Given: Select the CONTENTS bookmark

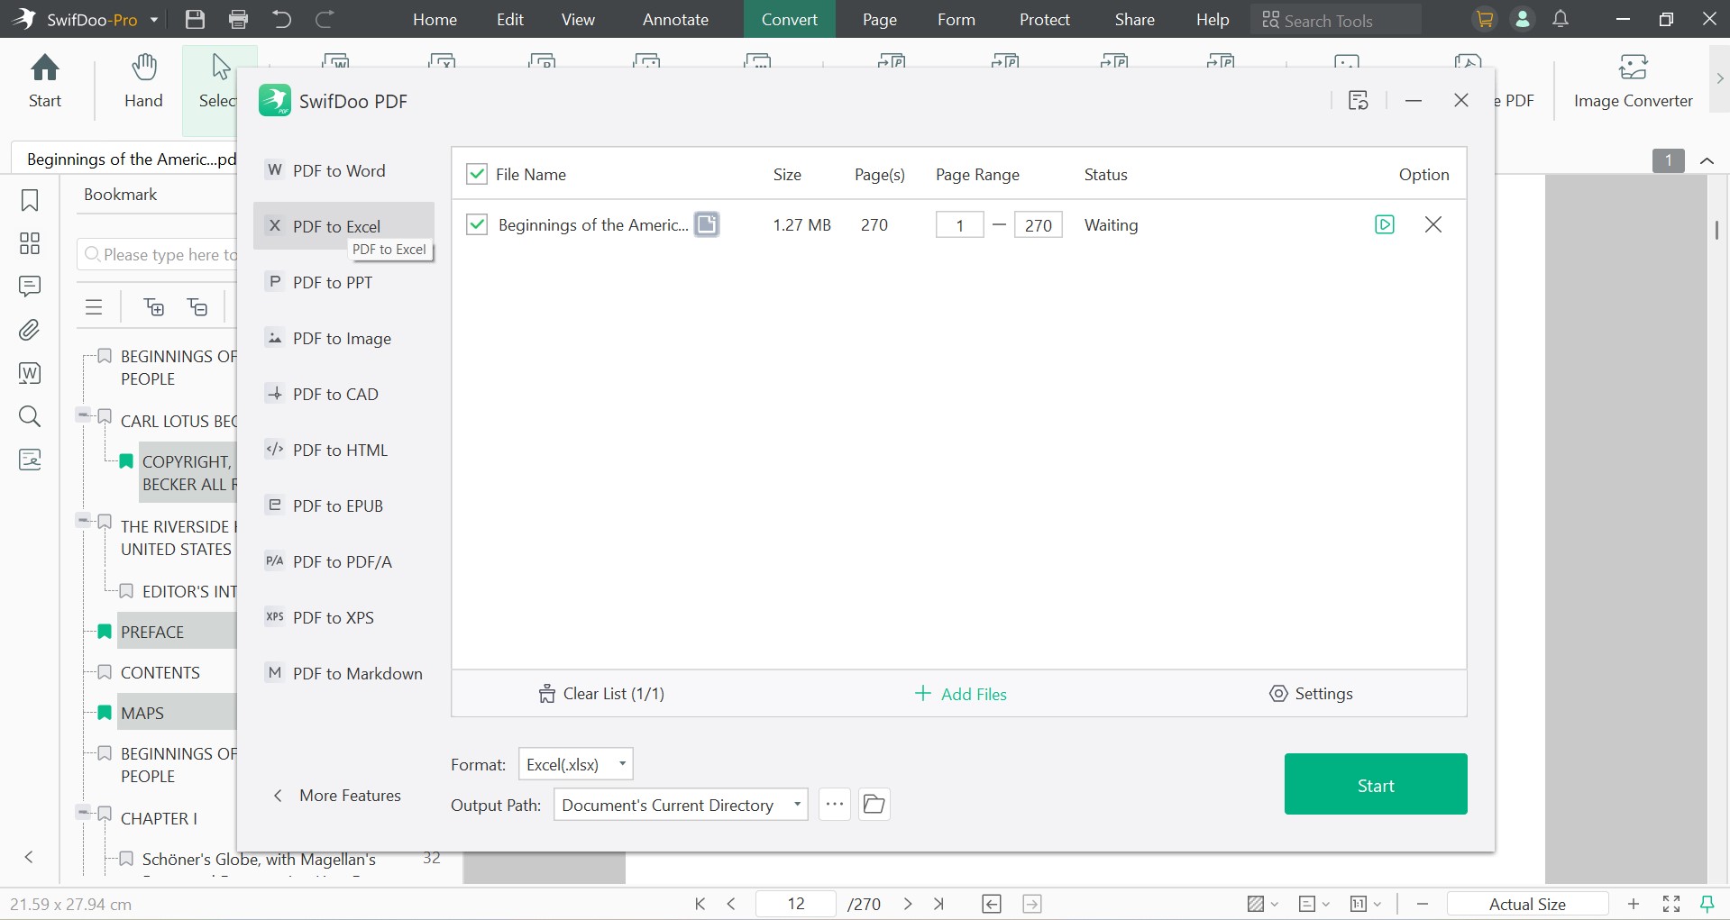Looking at the screenshot, I should 160,672.
